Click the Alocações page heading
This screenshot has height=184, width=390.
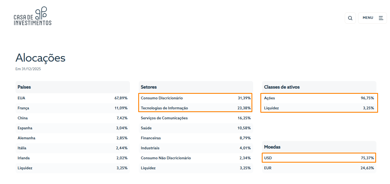pyautogui.click(x=41, y=58)
